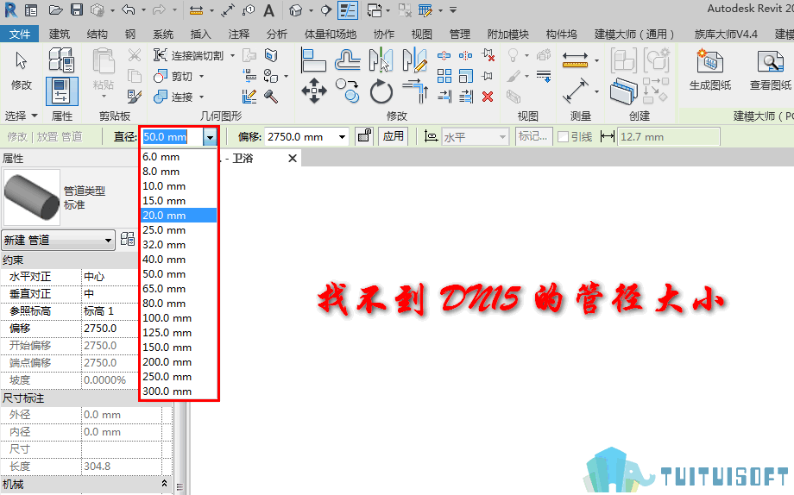The width and height of the screenshot is (794, 495).
Task: Click the red Delete X icon
Action: pos(488,97)
